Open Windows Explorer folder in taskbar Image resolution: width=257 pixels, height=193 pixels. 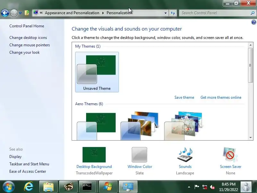tap(49, 187)
